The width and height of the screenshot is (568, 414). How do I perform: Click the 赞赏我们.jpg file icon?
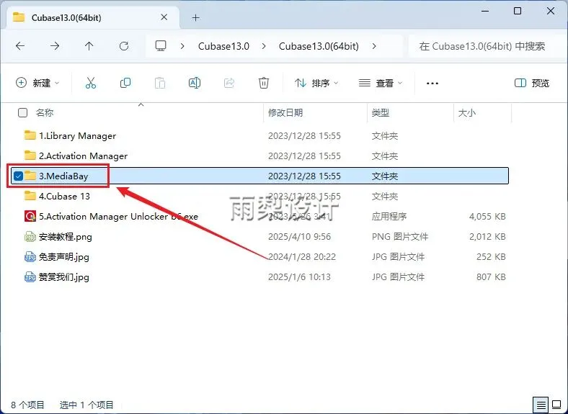point(30,277)
